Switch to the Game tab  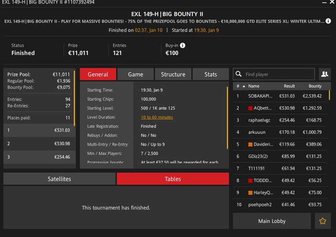pyautogui.click(x=136, y=74)
